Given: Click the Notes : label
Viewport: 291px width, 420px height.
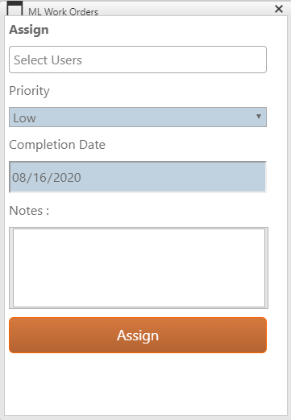Looking at the screenshot, I should click(29, 211).
